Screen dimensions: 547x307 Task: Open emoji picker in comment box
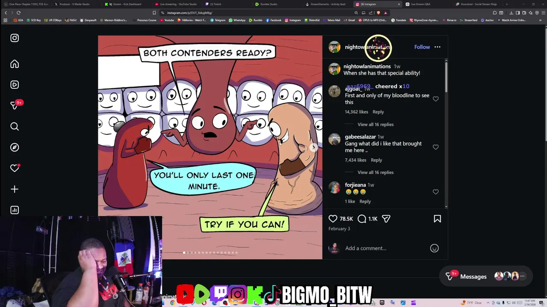(434, 248)
